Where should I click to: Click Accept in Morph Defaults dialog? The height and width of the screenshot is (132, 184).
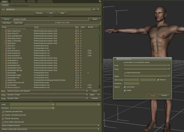pyautogui.click(x=153, y=95)
